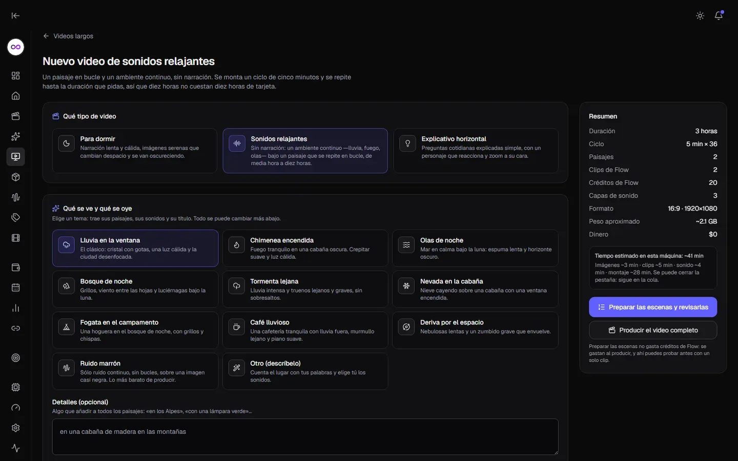Image resolution: width=738 pixels, height=461 pixels.
Task: Pick the Ruido marrón theme card
Action: [x=135, y=371]
